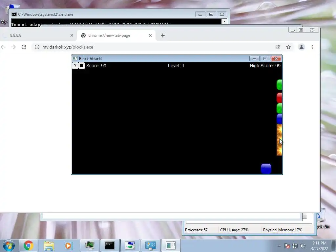Screen dimensions: 336x252
Task: Open a new Chrome tab
Action: (x=163, y=35)
